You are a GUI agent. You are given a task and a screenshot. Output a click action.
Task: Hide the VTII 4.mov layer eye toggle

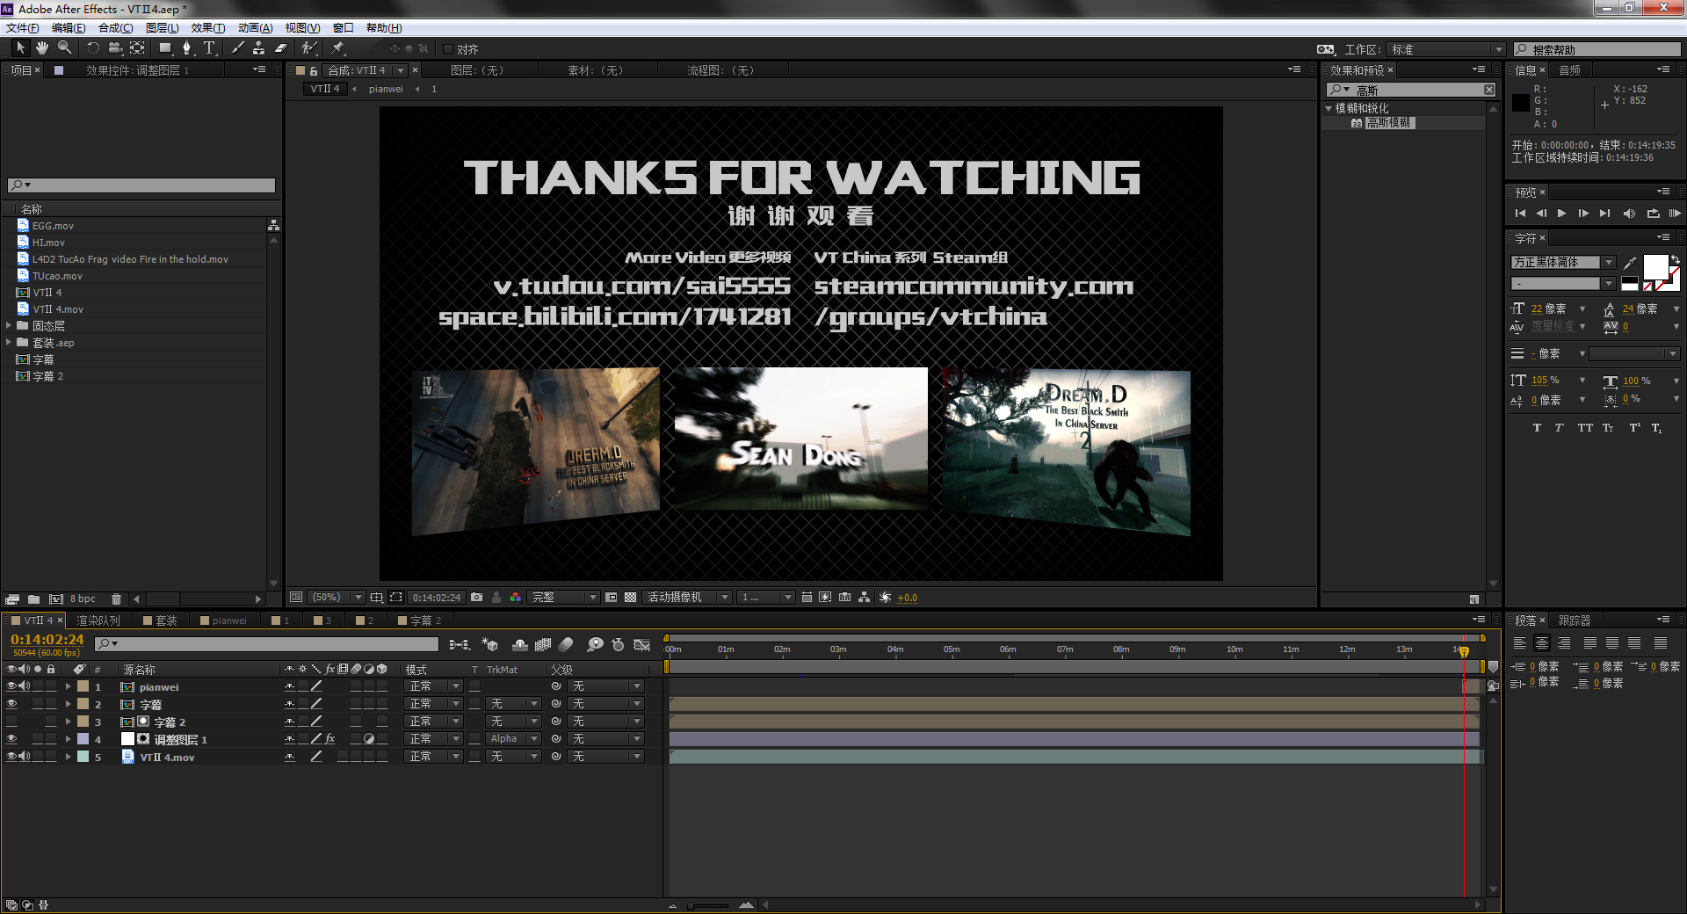click(x=11, y=757)
